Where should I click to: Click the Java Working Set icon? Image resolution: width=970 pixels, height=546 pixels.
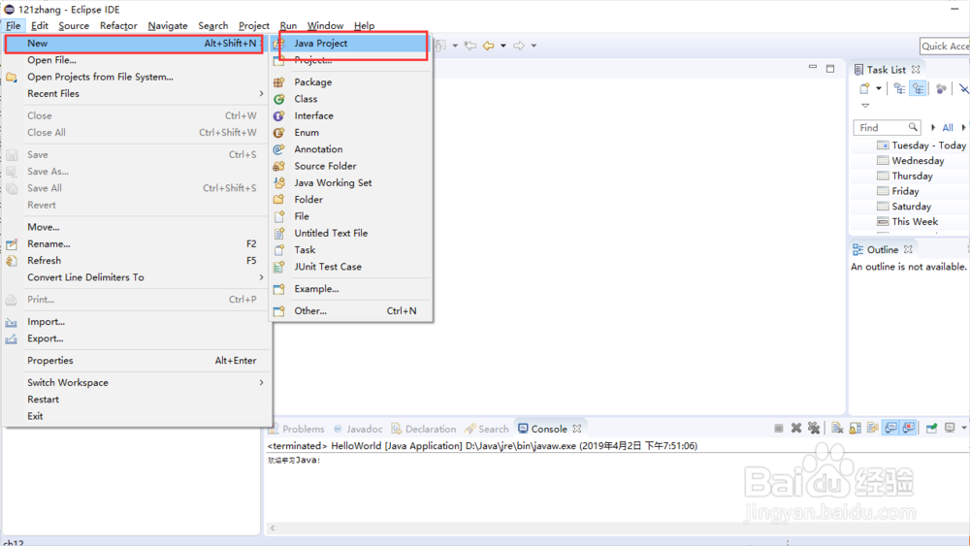point(279,182)
